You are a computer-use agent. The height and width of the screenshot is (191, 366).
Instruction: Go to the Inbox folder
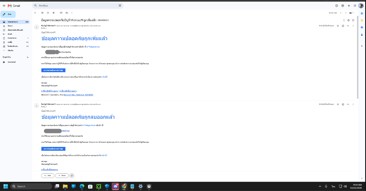tap(15, 22)
